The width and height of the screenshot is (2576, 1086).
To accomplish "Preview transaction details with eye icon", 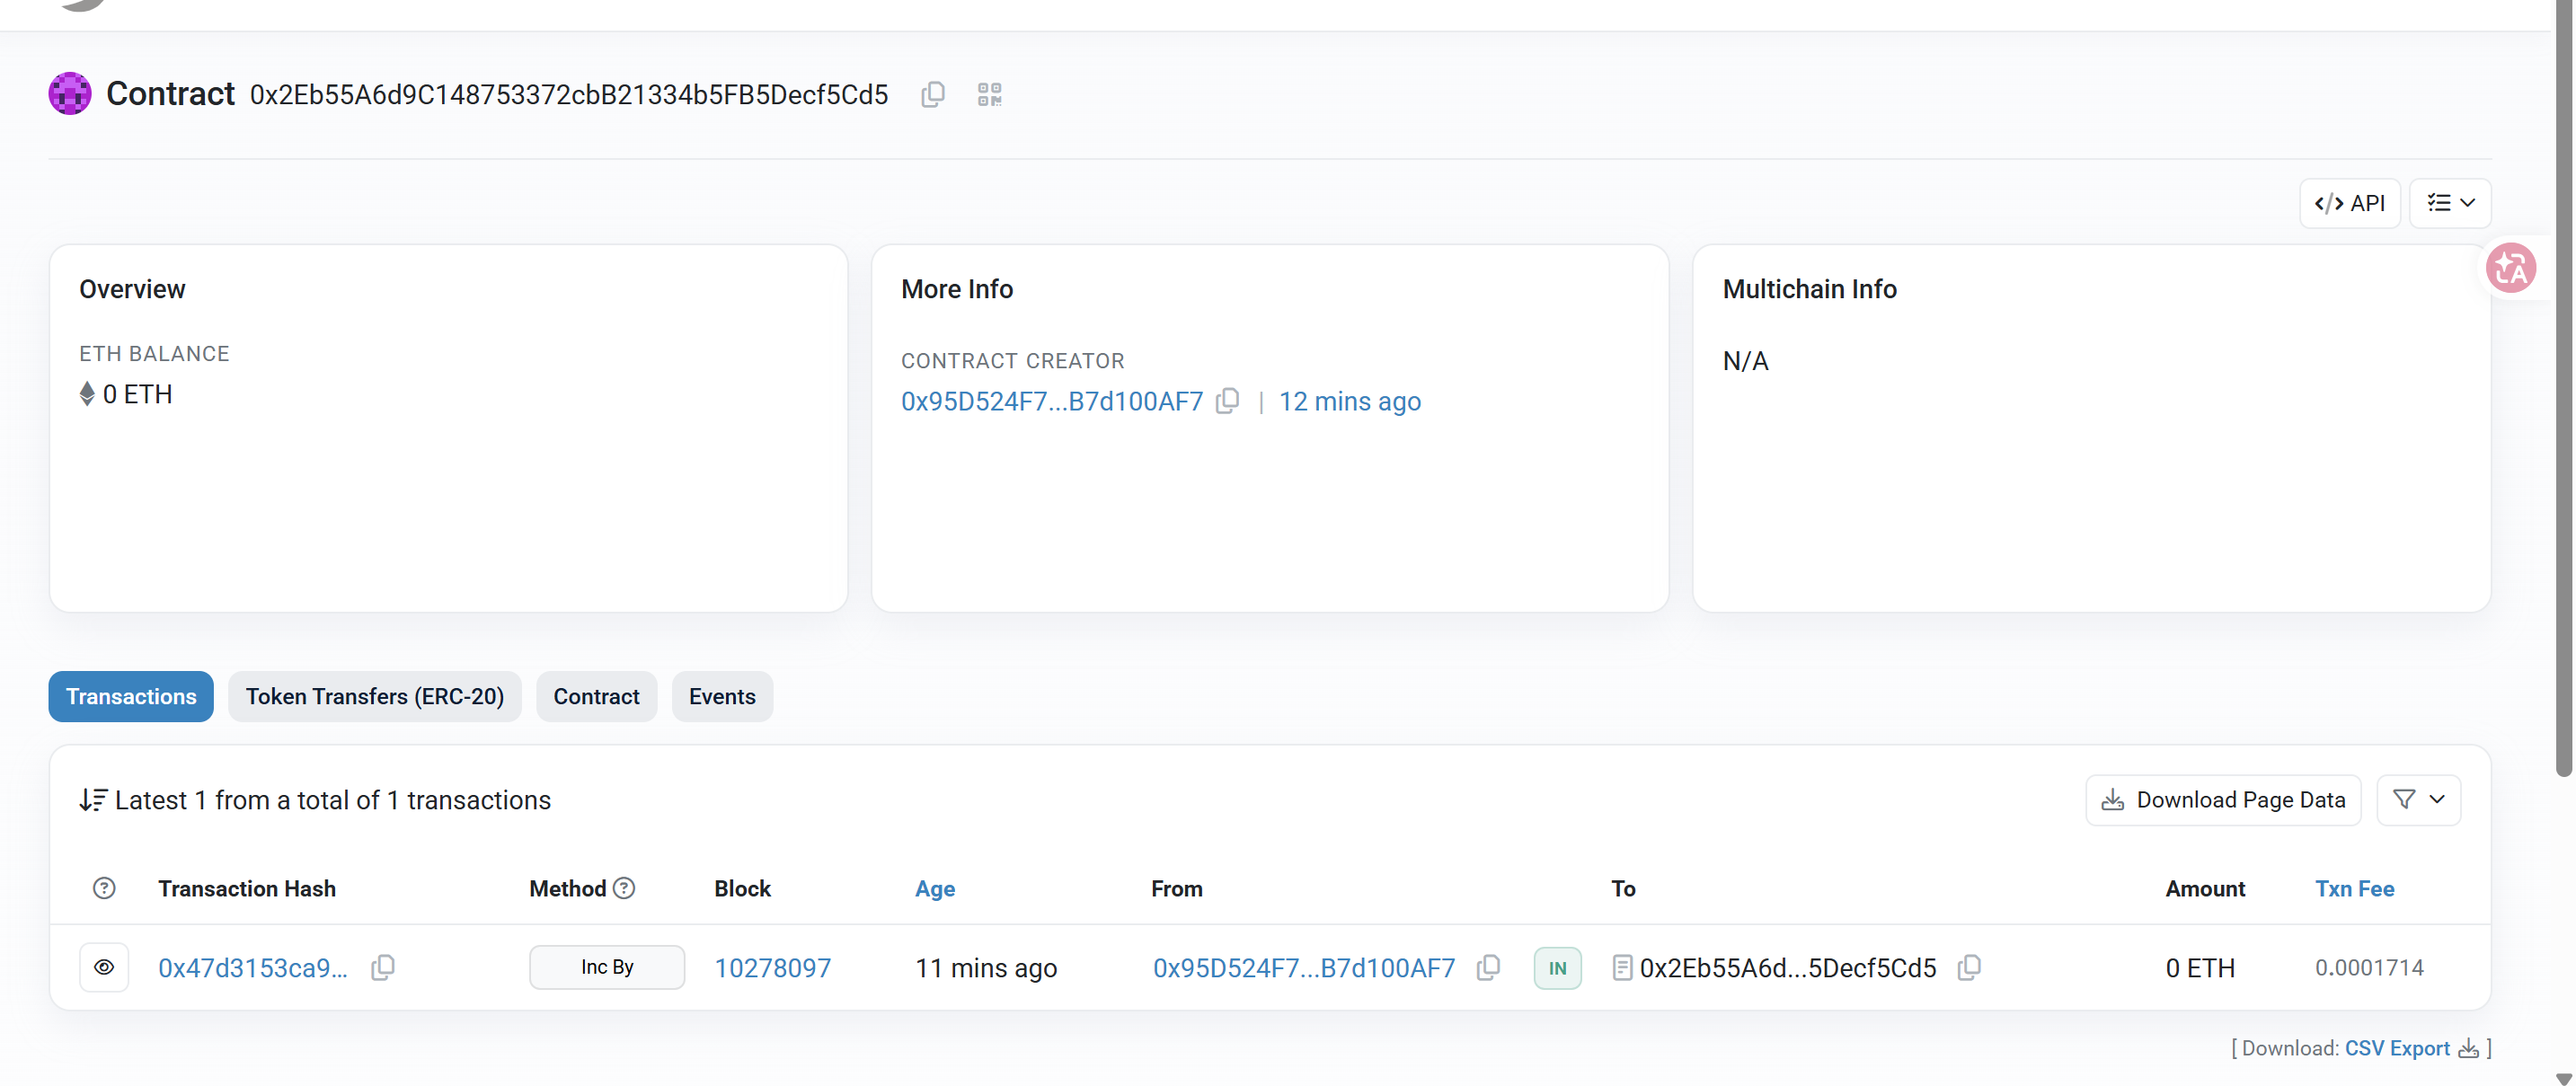I will click(104, 967).
